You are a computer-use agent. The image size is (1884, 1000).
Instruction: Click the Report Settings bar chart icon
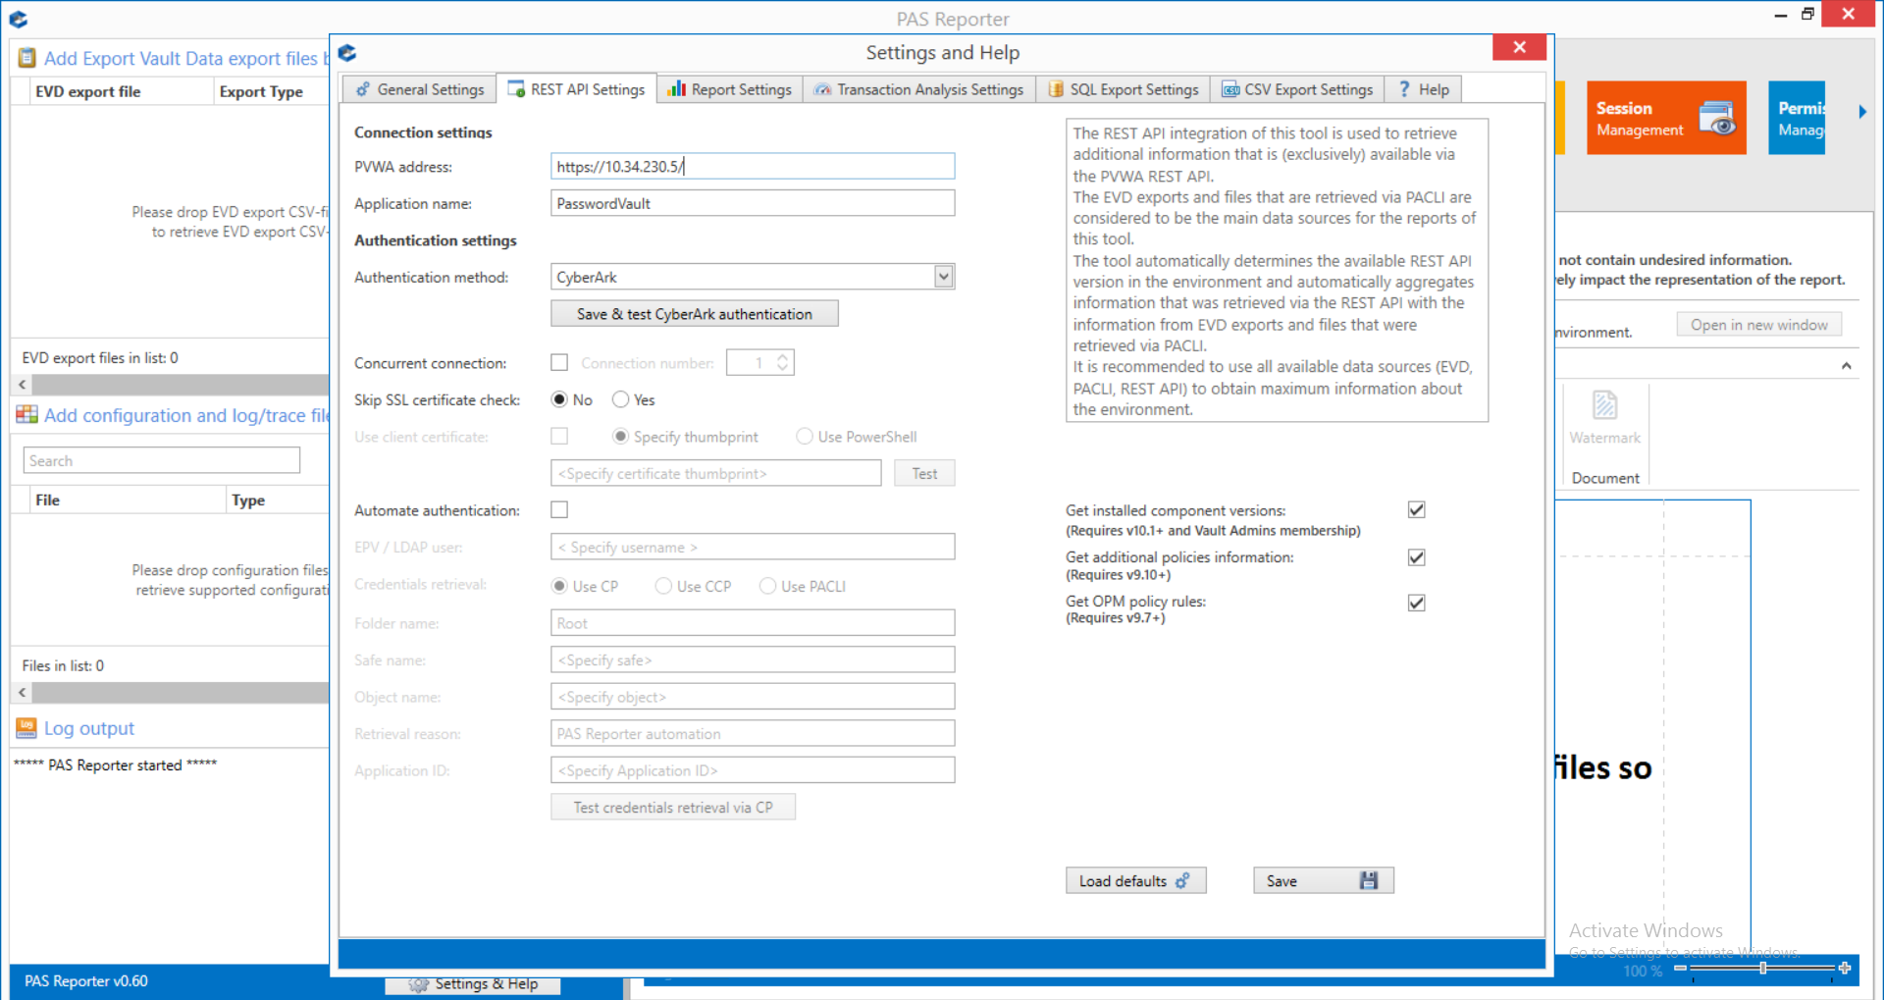(x=676, y=88)
